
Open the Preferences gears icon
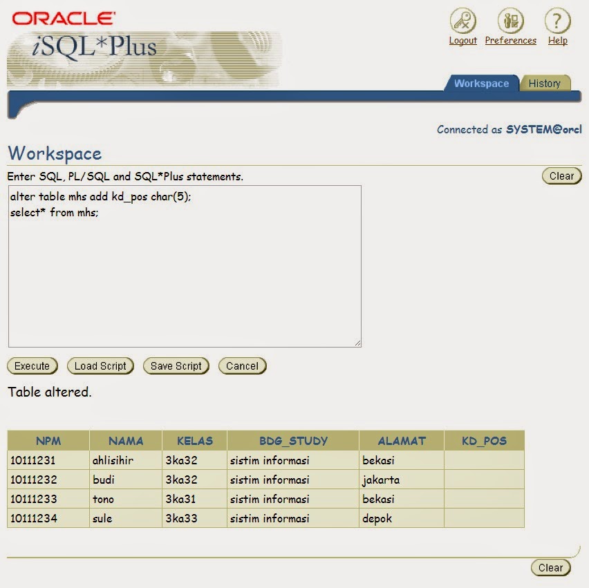point(510,22)
